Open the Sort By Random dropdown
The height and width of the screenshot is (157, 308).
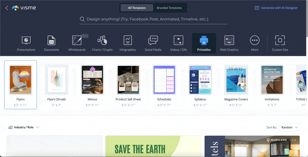[x=289, y=127]
